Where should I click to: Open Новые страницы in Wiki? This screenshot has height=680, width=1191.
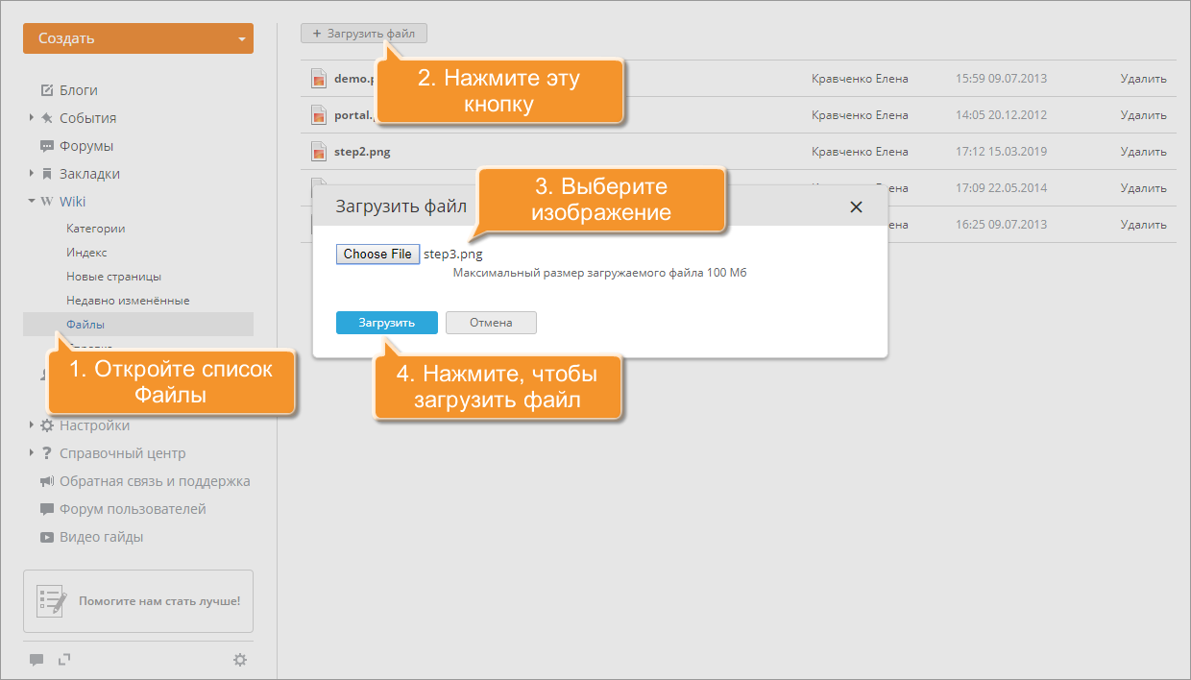113,277
